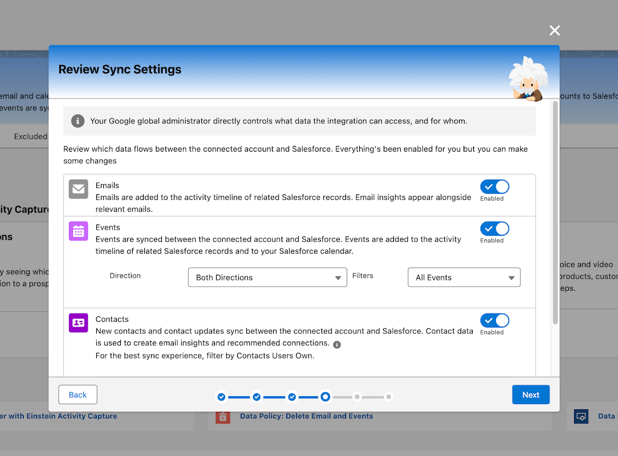Screen dimensions: 618x456
Task: Click the Google global administrator notice text
Action: (x=279, y=121)
